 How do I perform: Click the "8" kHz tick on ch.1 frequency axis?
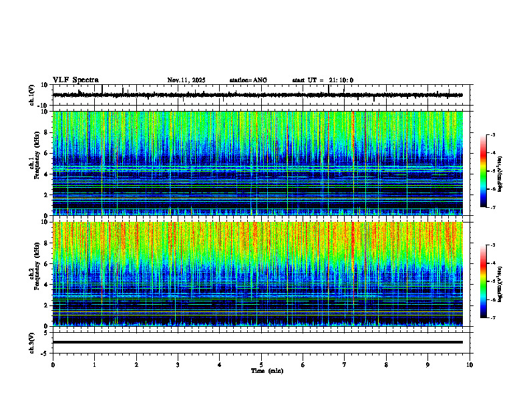[x=46, y=132]
